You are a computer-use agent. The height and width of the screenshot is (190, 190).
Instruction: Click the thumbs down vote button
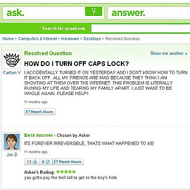coord(46,161)
